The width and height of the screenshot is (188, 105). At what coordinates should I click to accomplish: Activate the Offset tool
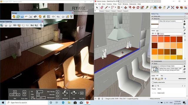click(130, 8)
